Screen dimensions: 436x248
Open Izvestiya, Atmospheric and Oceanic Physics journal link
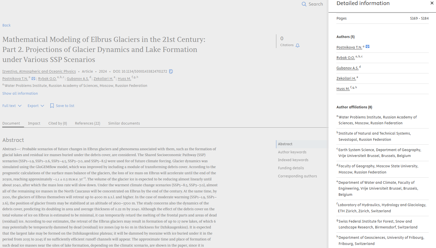click(39, 71)
